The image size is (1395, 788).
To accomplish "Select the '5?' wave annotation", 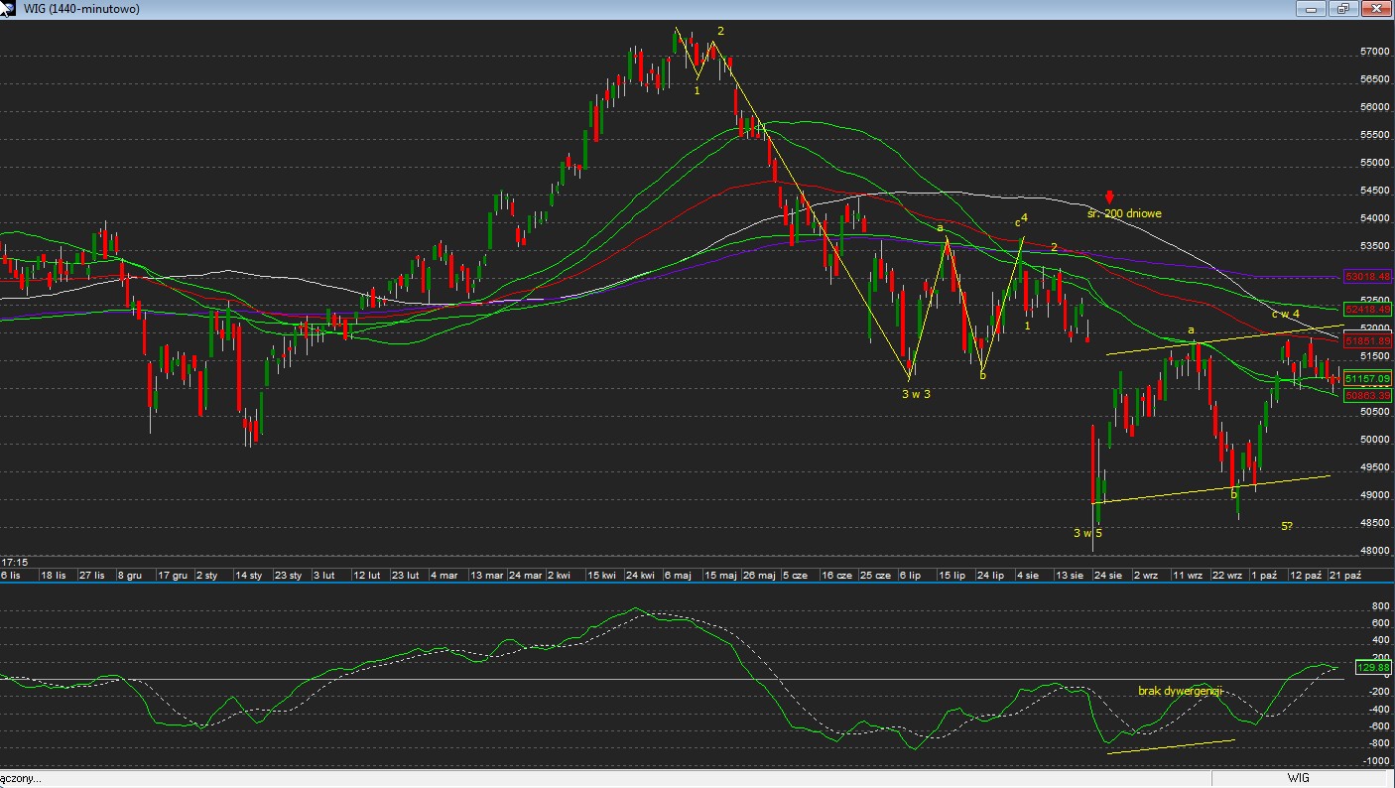I will [1286, 526].
